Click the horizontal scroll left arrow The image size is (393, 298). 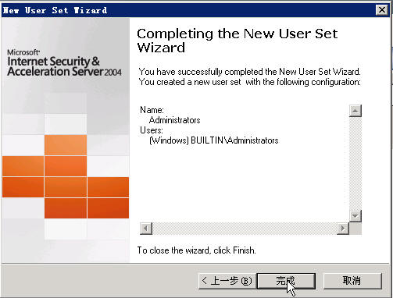pos(146,229)
